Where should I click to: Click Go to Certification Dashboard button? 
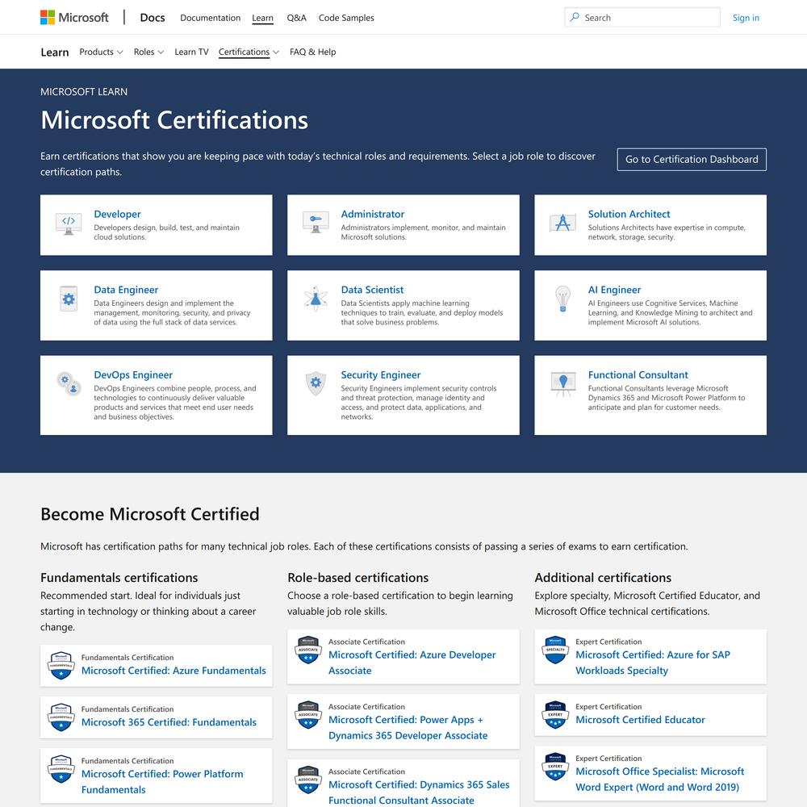(x=692, y=159)
